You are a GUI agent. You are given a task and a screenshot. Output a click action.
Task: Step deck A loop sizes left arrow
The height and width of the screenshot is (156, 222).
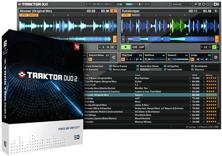point(100,47)
